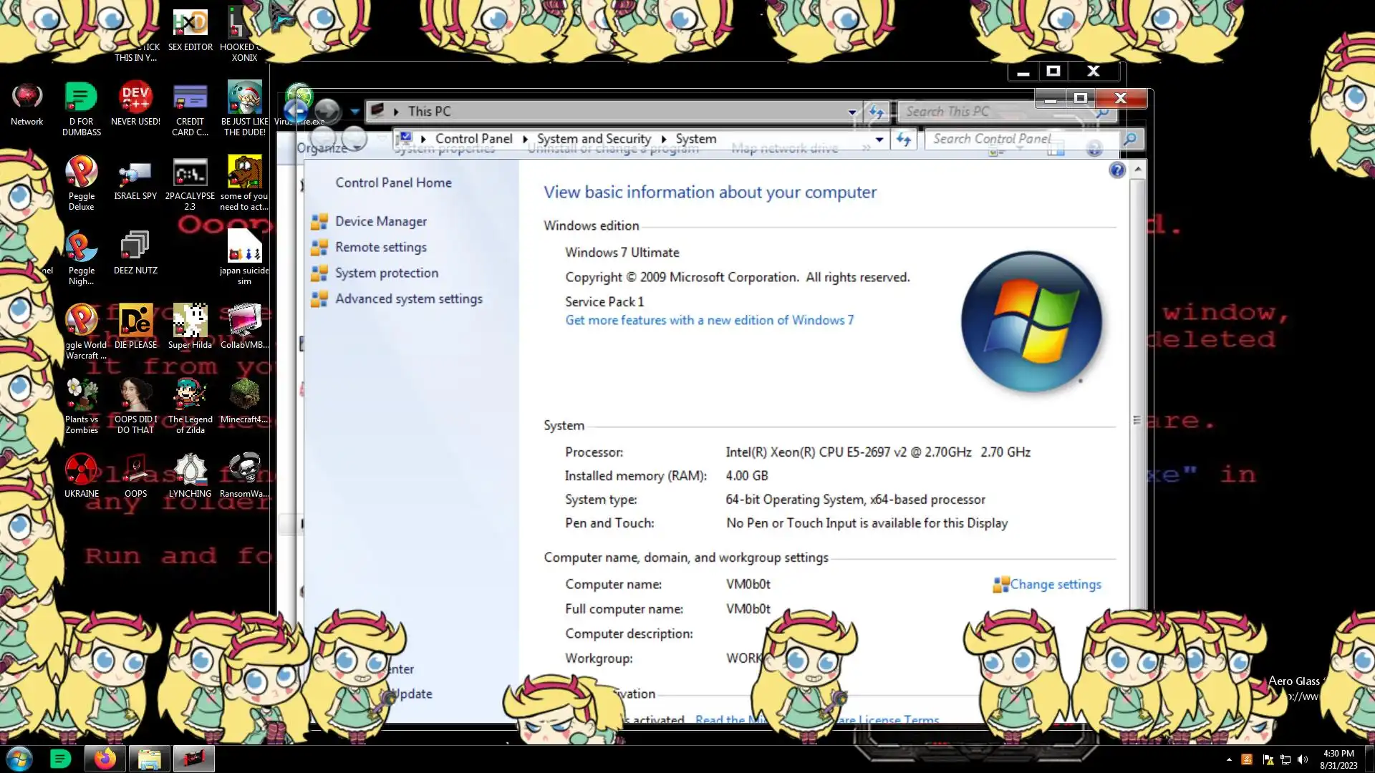Click the refresh button beside Control Panel address
Viewport: 1375px width, 773px height.
point(903,140)
